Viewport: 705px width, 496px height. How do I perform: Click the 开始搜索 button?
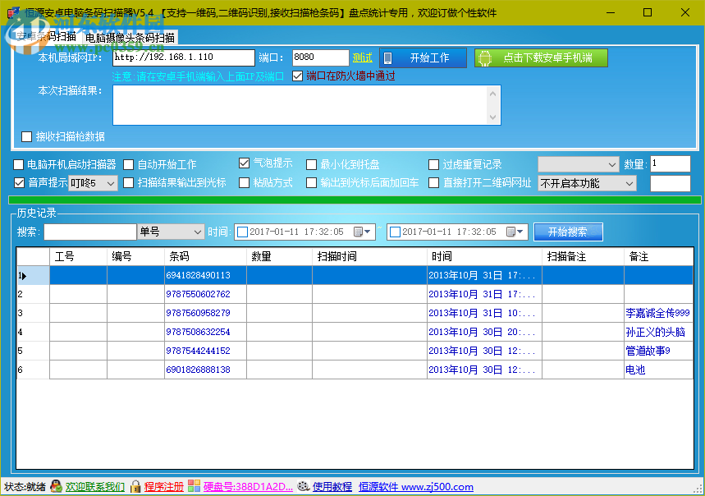[x=568, y=232]
